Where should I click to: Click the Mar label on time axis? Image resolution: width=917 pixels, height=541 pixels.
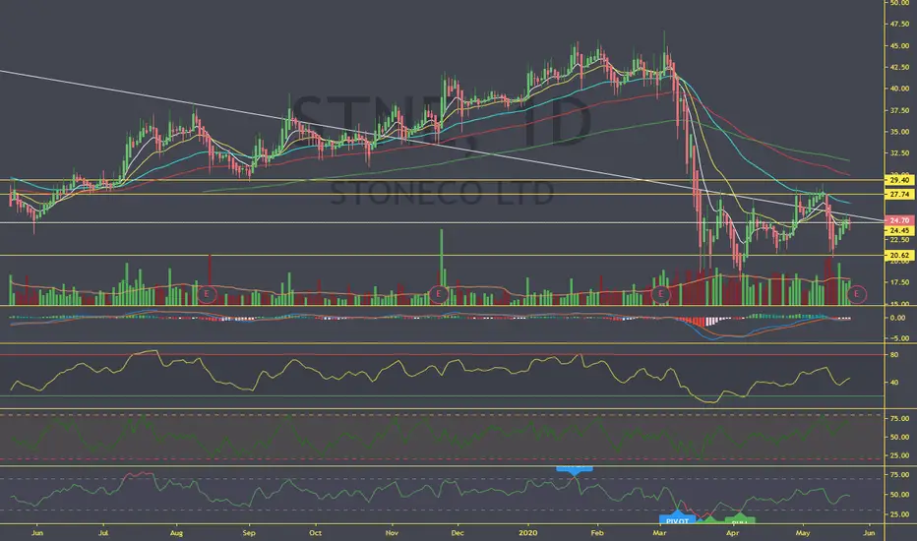(x=659, y=533)
